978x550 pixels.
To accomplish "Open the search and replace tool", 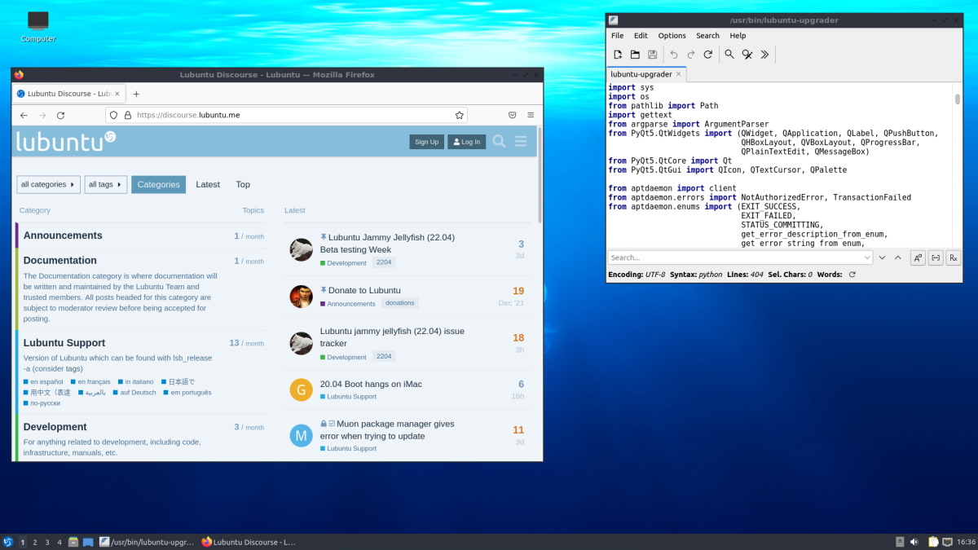I will point(747,54).
